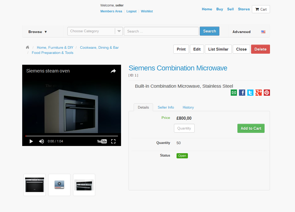Play the Siemens steam oven video
This screenshot has width=295, height=212.
click(31, 141)
